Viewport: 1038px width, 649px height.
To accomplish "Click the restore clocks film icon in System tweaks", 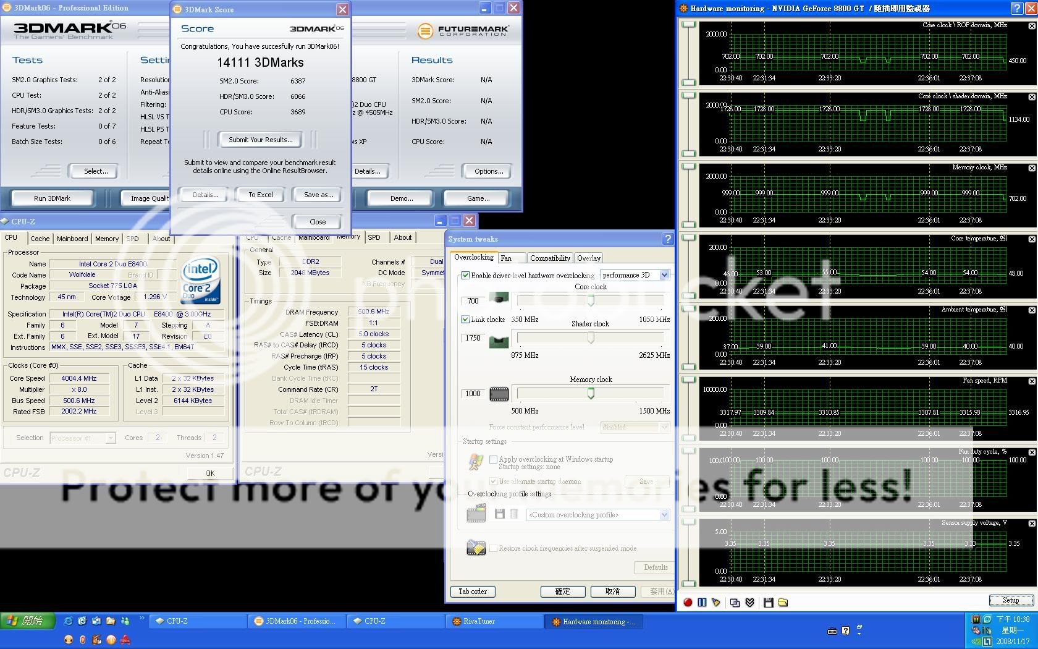I will coord(476,548).
